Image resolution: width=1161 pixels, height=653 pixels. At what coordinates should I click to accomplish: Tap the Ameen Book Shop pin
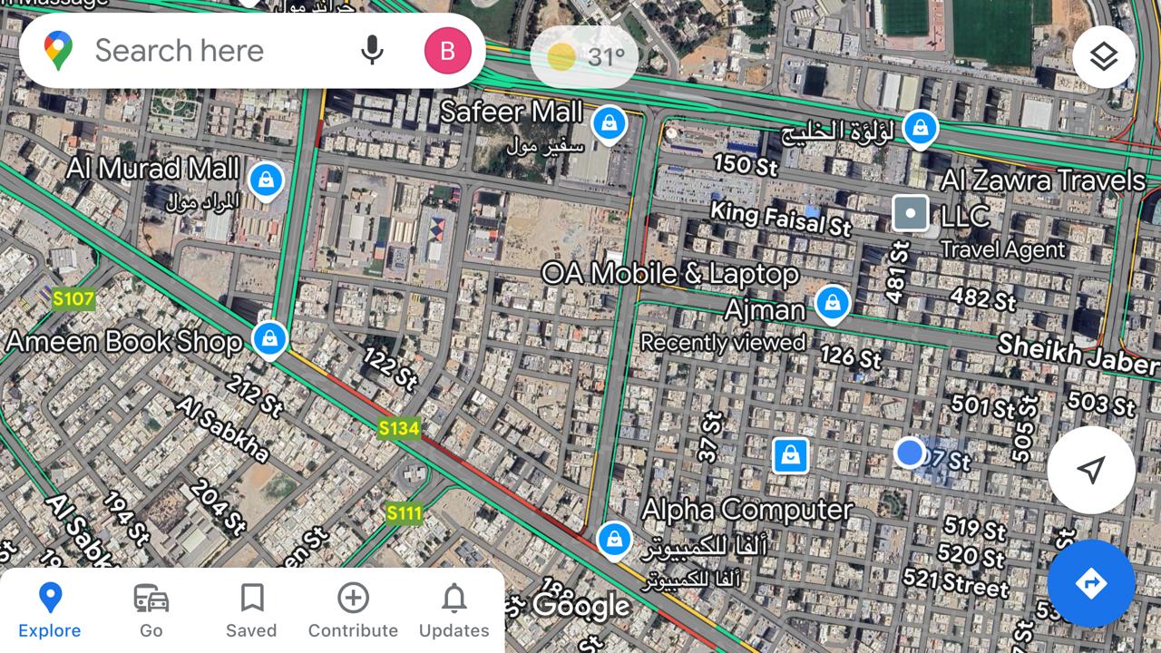[268, 341]
